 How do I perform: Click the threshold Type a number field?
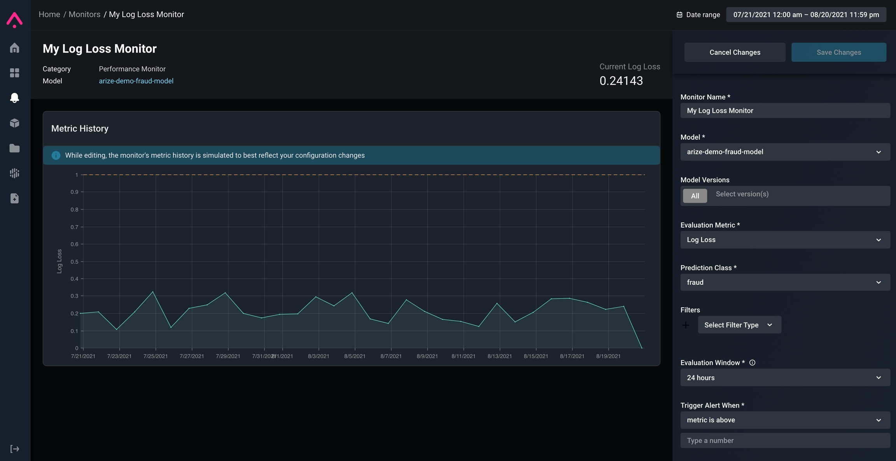click(785, 441)
